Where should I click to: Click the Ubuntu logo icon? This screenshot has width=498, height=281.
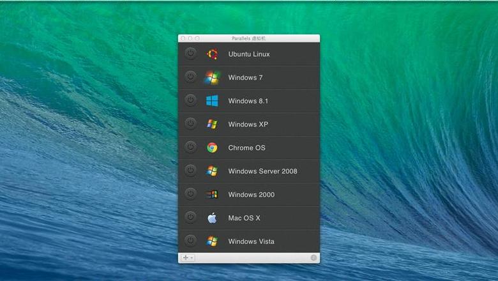[x=212, y=54]
